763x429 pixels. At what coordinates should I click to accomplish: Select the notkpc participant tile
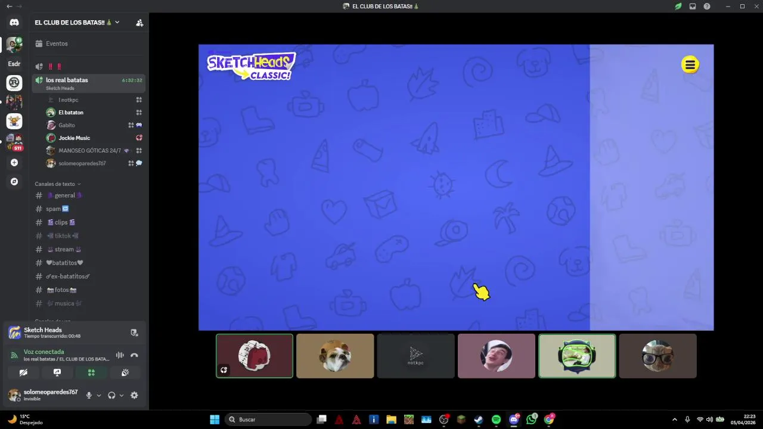(415, 356)
